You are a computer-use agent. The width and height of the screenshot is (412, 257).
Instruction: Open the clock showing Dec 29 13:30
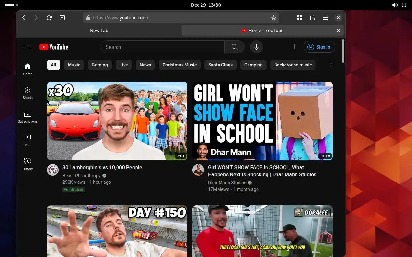click(x=206, y=5)
